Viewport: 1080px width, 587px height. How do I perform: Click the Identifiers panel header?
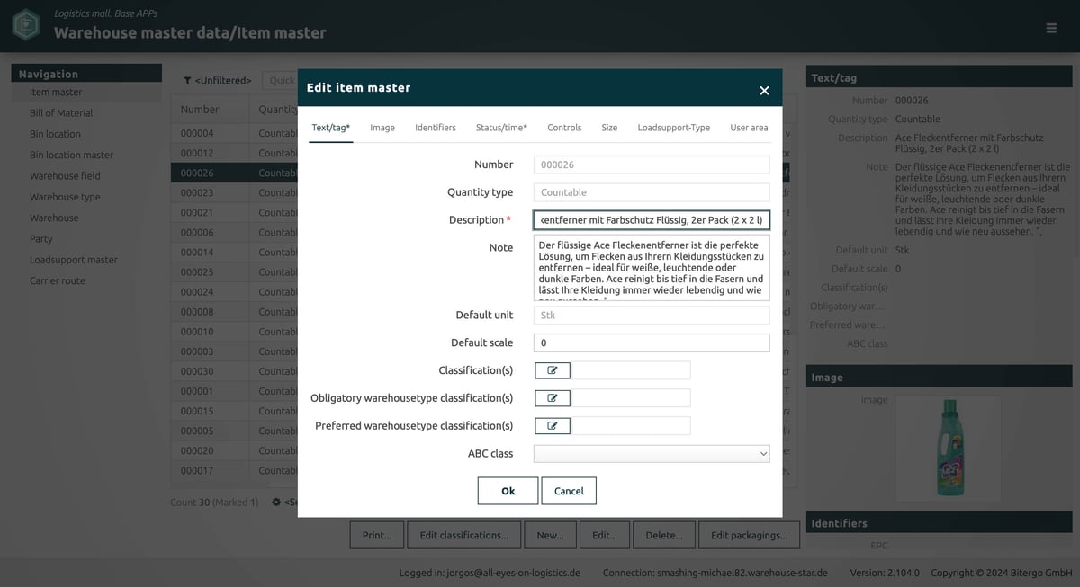[938, 522]
